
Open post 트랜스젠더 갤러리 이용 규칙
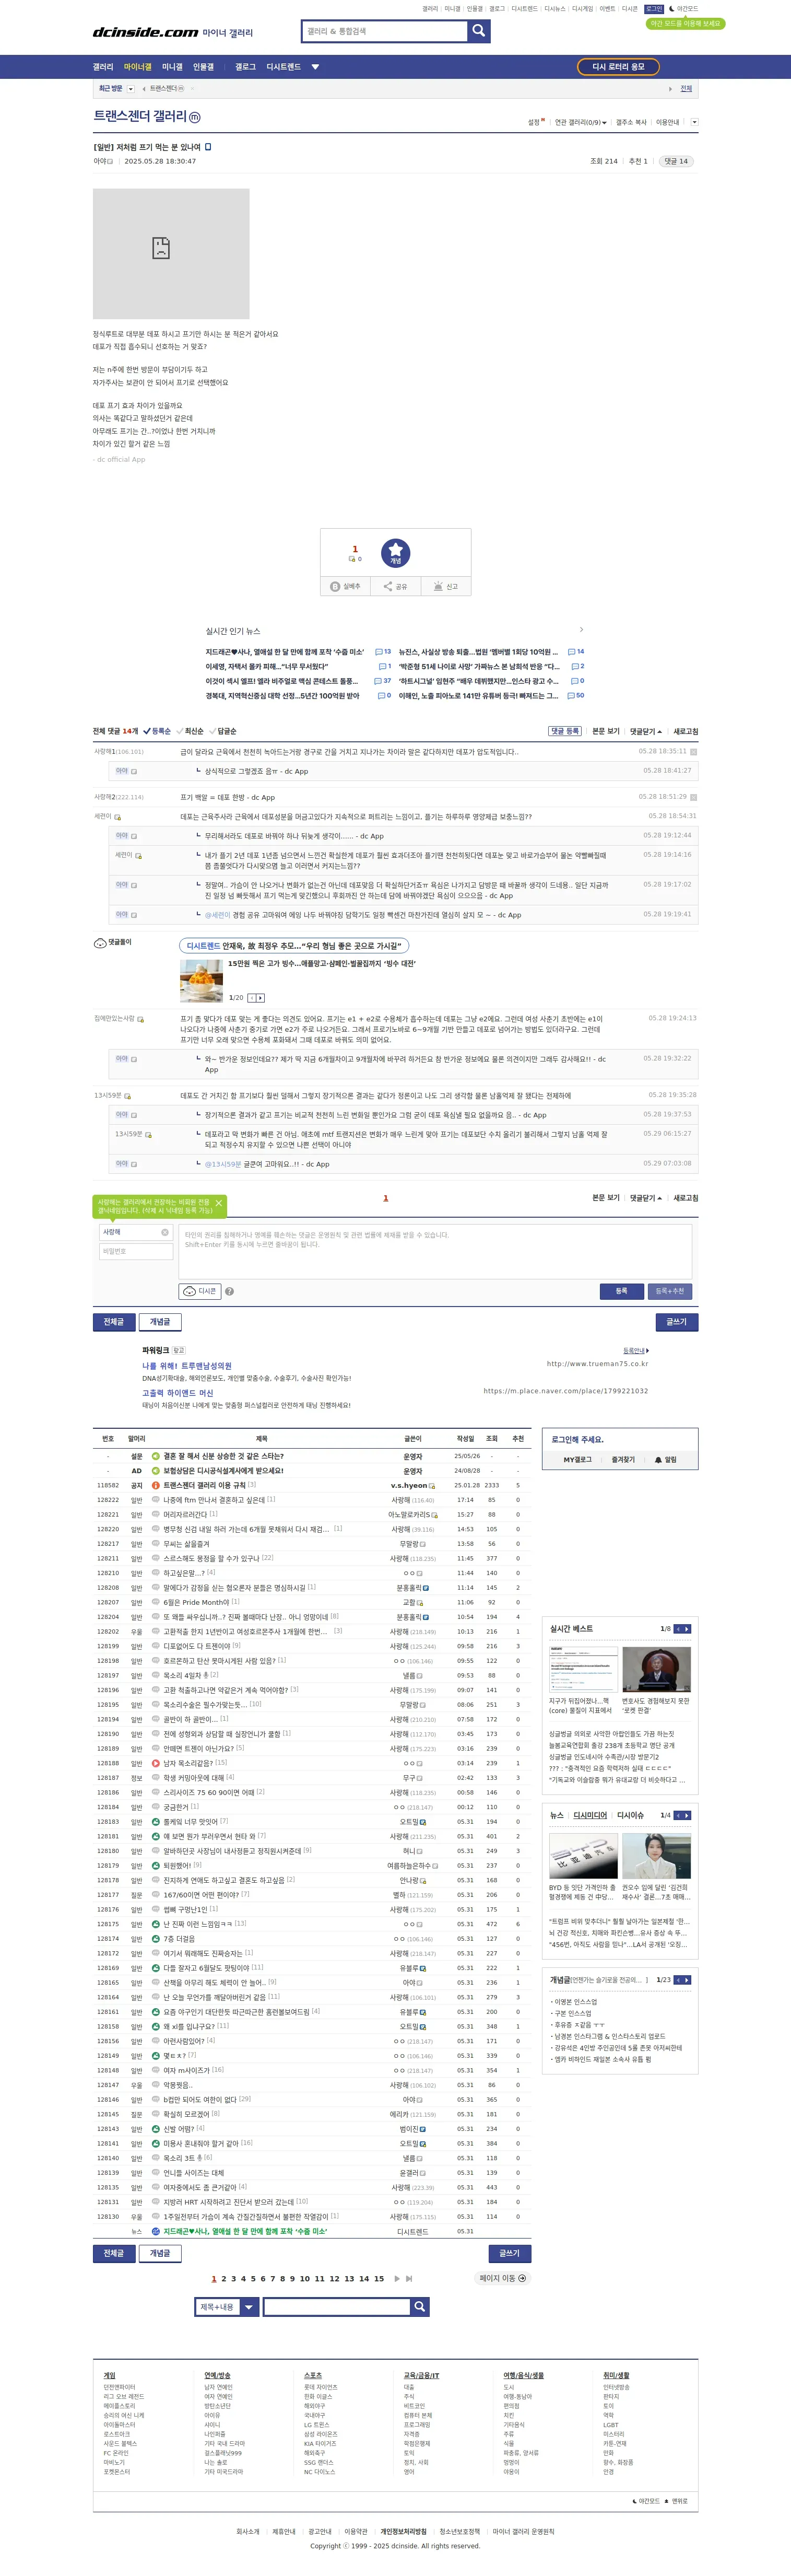pos(204,1485)
